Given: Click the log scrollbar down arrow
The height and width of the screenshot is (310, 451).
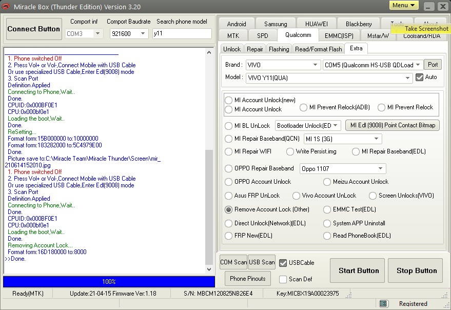Looking at the screenshot, I should click(209, 269).
